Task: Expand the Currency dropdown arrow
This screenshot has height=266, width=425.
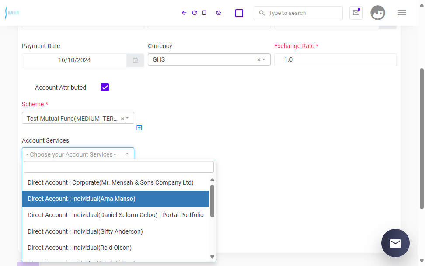Action: (x=264, y=59)
